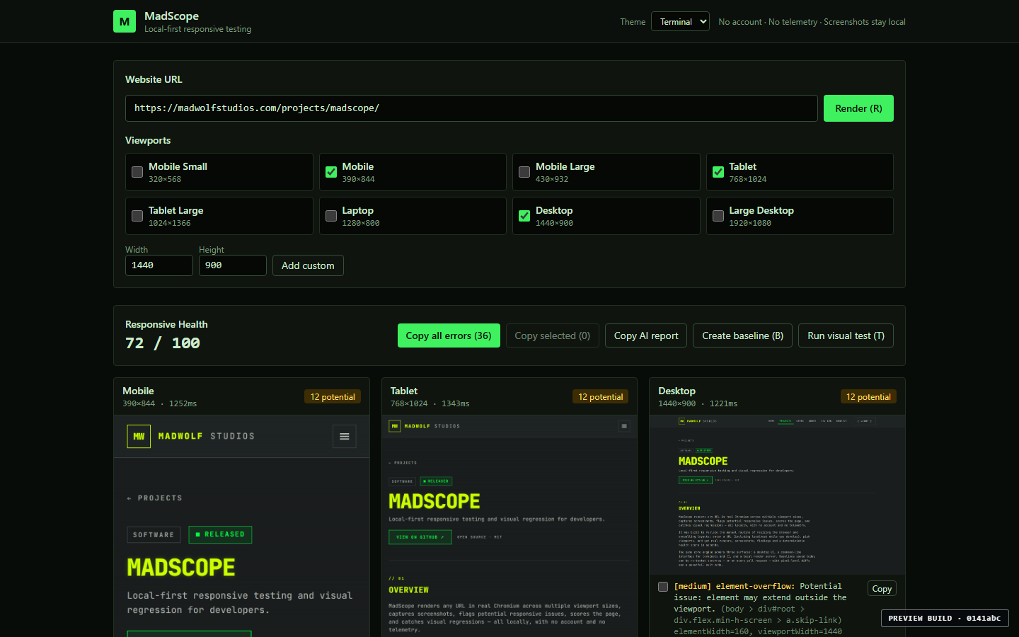Click the Copy AI report button
This screenshot has width=1019, height=637.
(x=646, y=335)
